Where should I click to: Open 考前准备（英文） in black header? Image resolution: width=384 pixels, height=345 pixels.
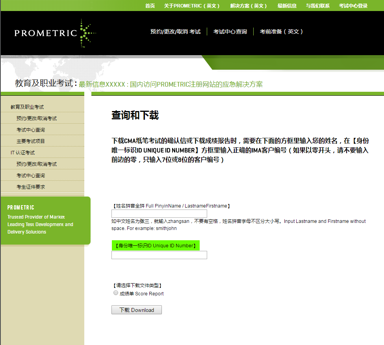282,32
